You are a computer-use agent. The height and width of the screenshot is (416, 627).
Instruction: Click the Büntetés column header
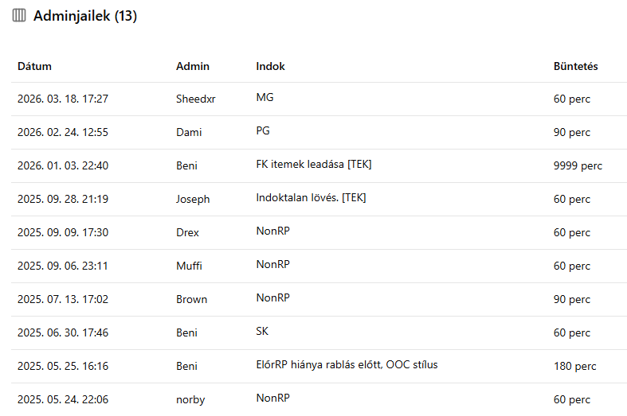(575, 67)
